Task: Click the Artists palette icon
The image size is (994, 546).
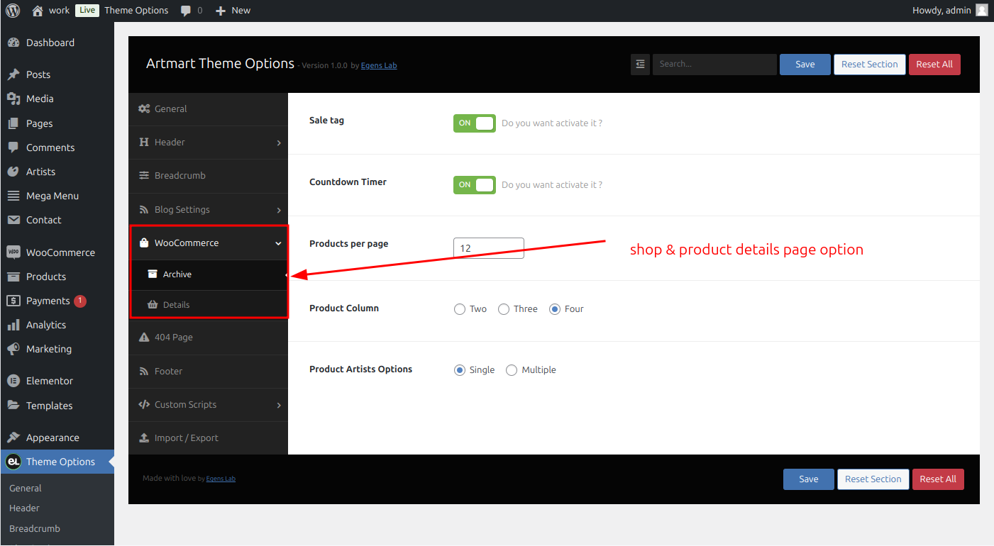Action: [x=13, y=172]
